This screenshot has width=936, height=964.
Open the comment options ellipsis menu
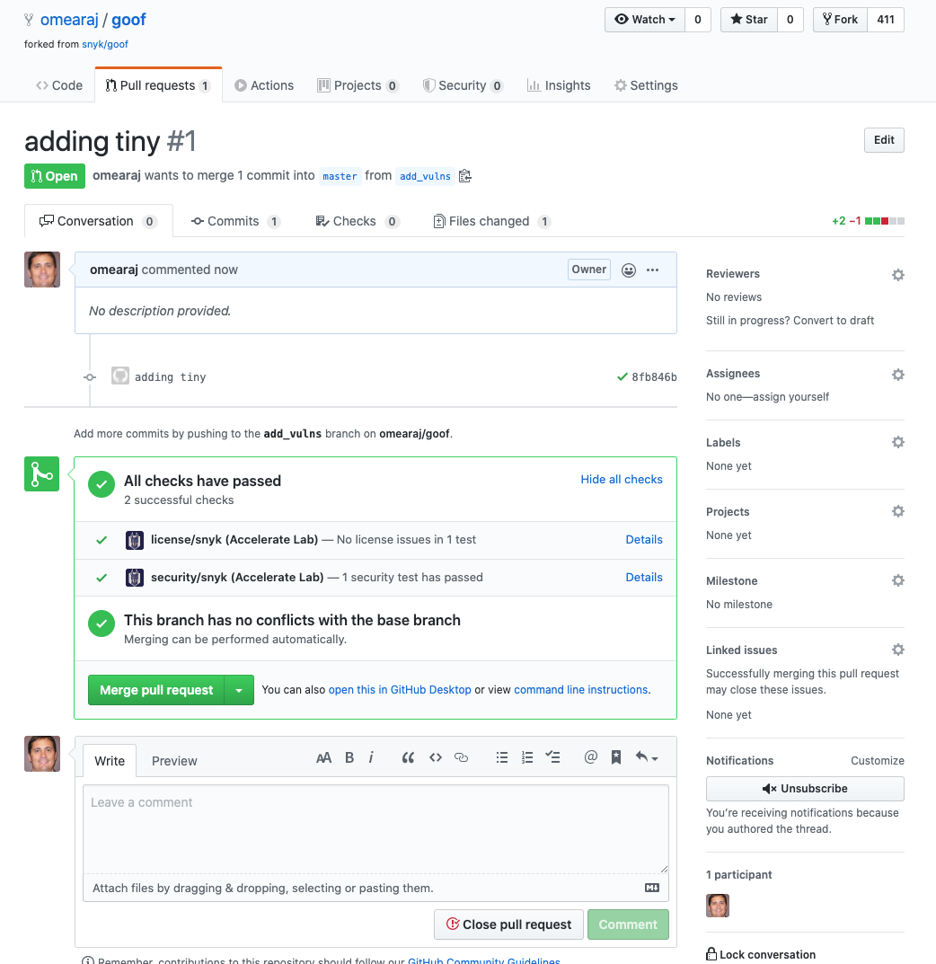(x=652, y=270)
